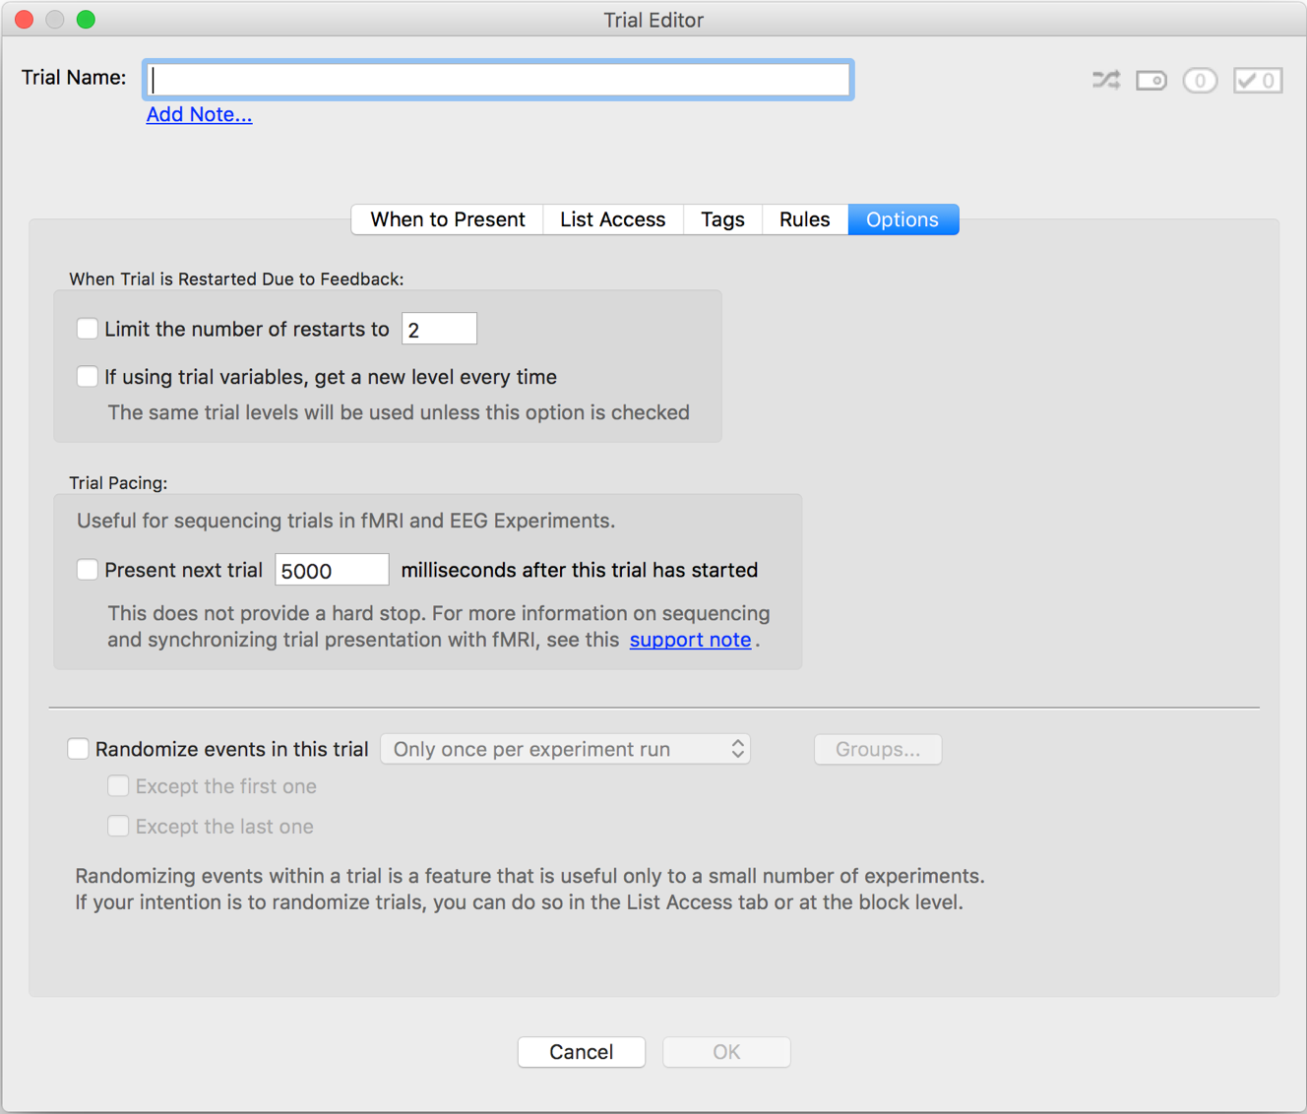1307x1114 pixels.
Task: Click the oval zero counter badge
Action: click(x=1200, y=80)
